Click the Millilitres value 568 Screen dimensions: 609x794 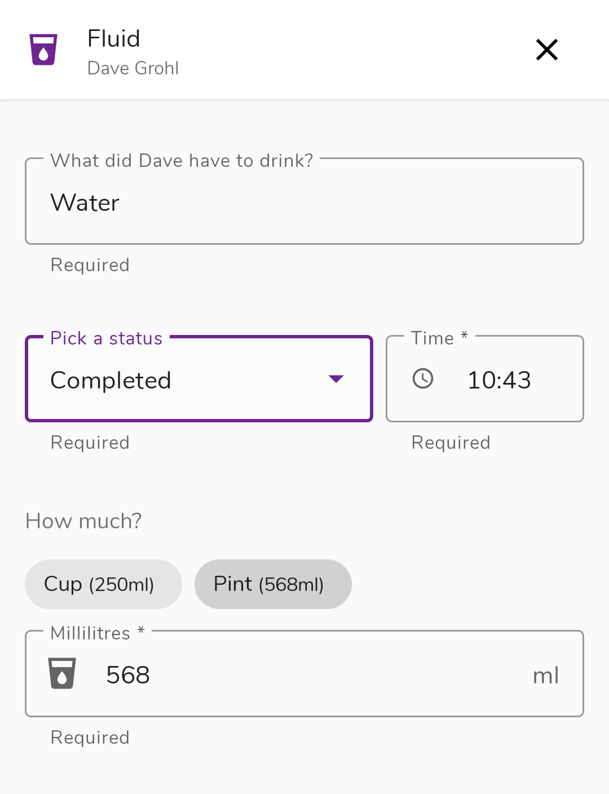128,675
